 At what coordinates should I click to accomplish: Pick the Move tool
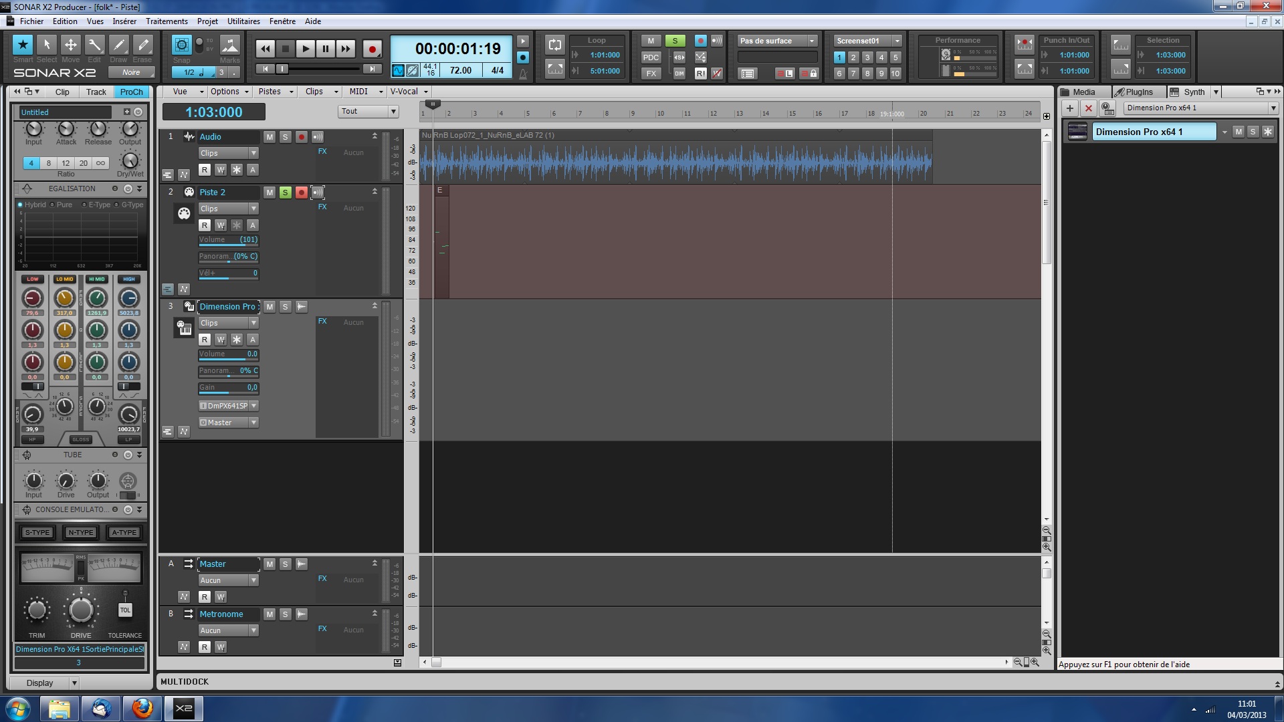(x=70, y=45)
